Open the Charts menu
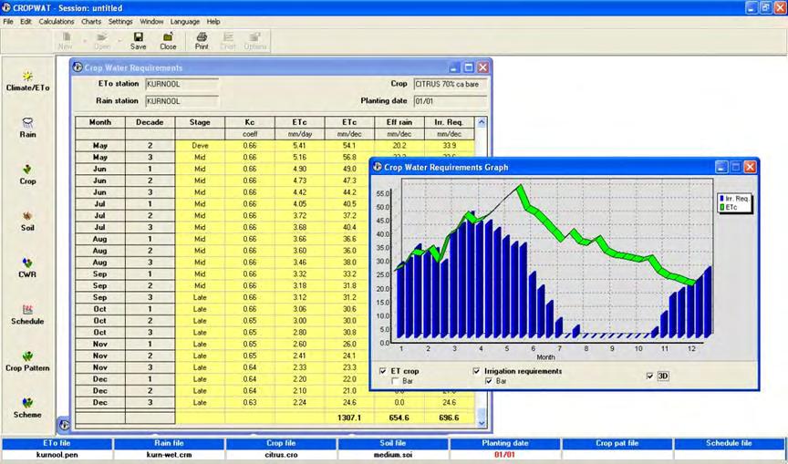Screen dimensions: 788x464 [91, 22]
